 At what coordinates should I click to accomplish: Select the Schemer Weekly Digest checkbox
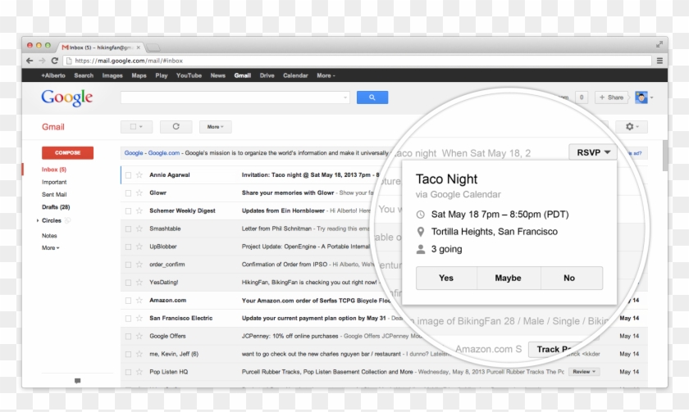click(128, 211)
